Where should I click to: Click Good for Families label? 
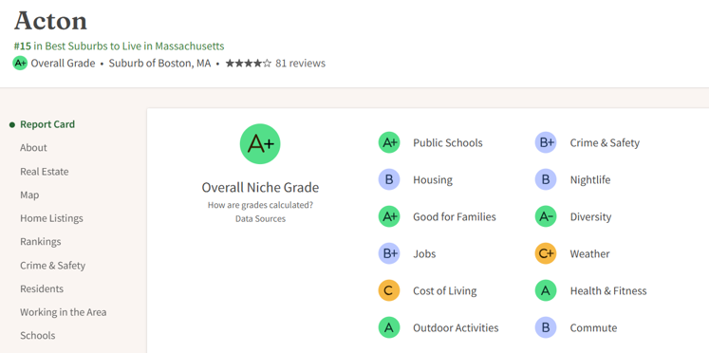(x=455, y=217)
